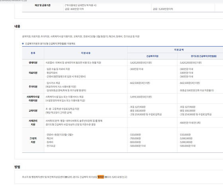Click the '임시거소 제공' support item
This screenshot has width=223, height=186.
tap(53, 83)
